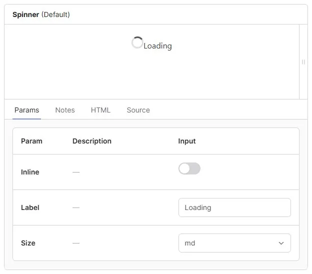Click the Size parameter name

pyautogui.click(x=28, y=243)
